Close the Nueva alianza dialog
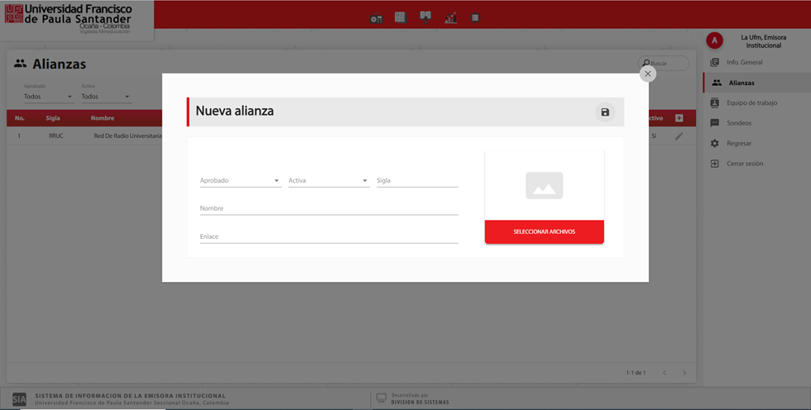 click(648, 74)
